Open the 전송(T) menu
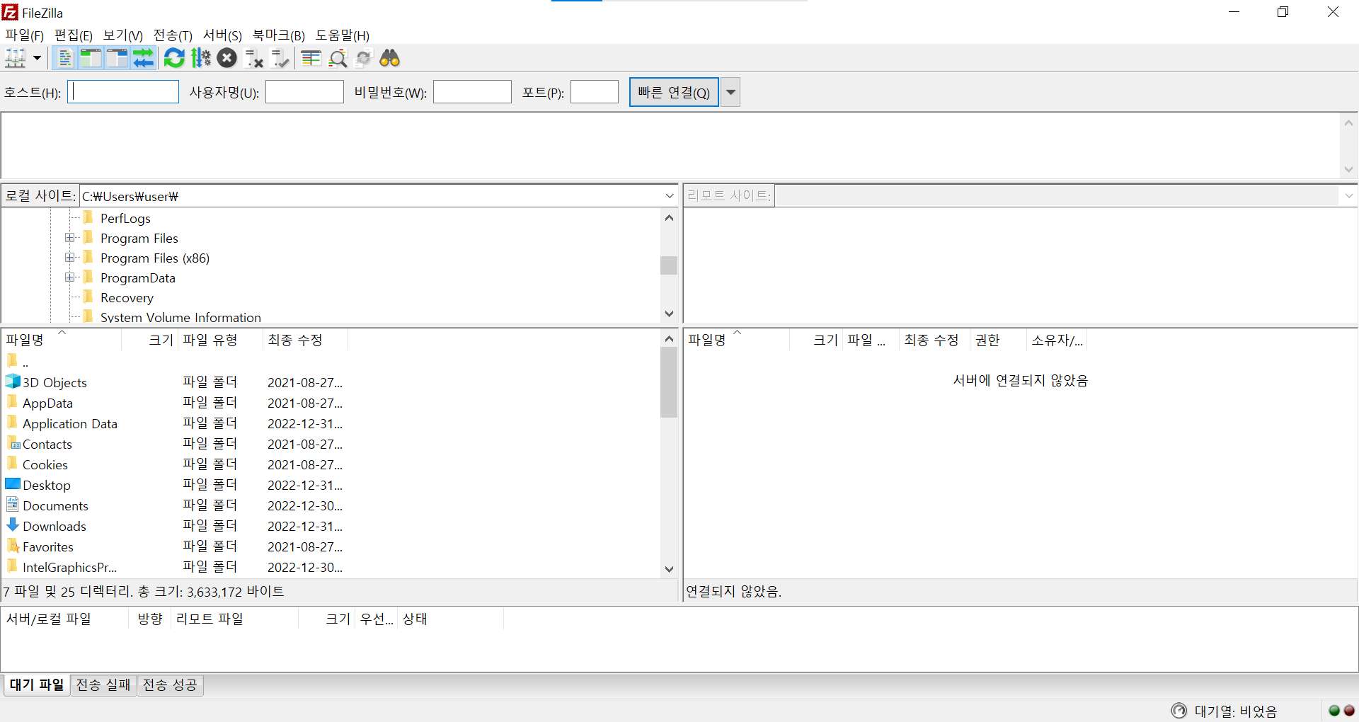The width and height of the screenshot is (1359, 722). pyautogui.click(x=173, y=35)
